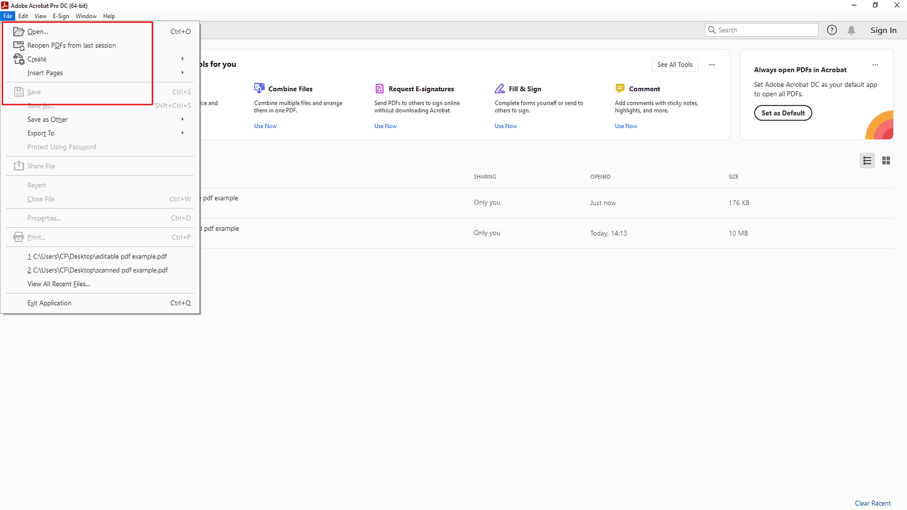Open the Help question mark icon
The image size is (907, 510).
pos(832,30)
